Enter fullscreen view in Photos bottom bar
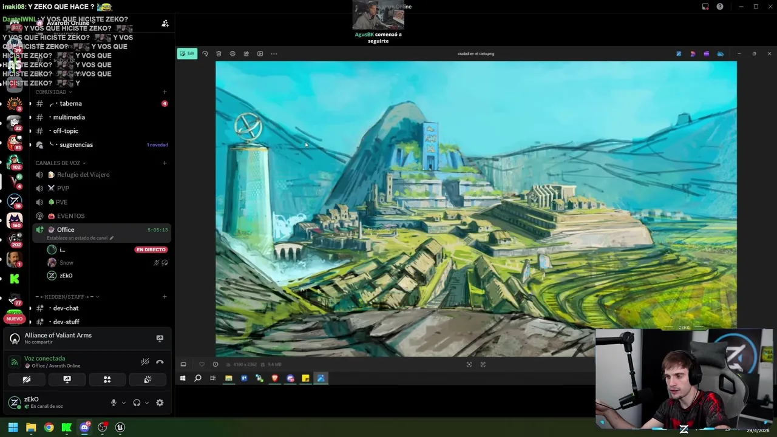Screen dimensions: 777x437 (x=483, y=364)
